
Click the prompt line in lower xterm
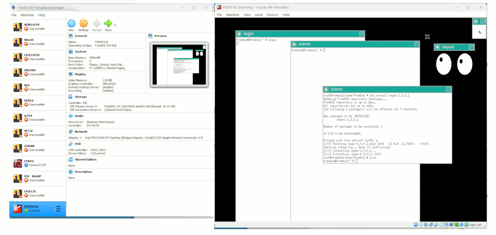tap(340, 161)
